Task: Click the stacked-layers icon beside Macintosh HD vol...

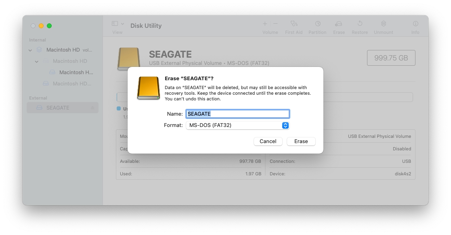Action: [x=39, y=50]
